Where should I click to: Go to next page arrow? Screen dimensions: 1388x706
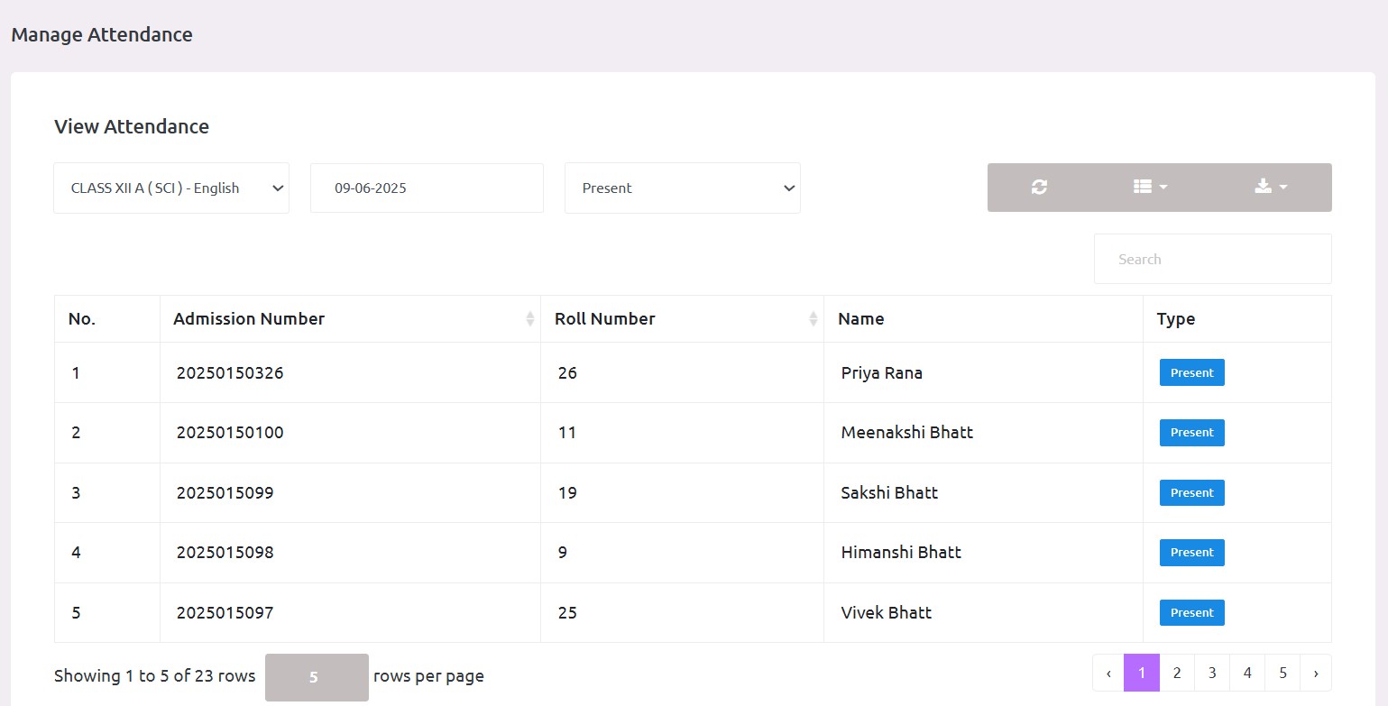1316,673
